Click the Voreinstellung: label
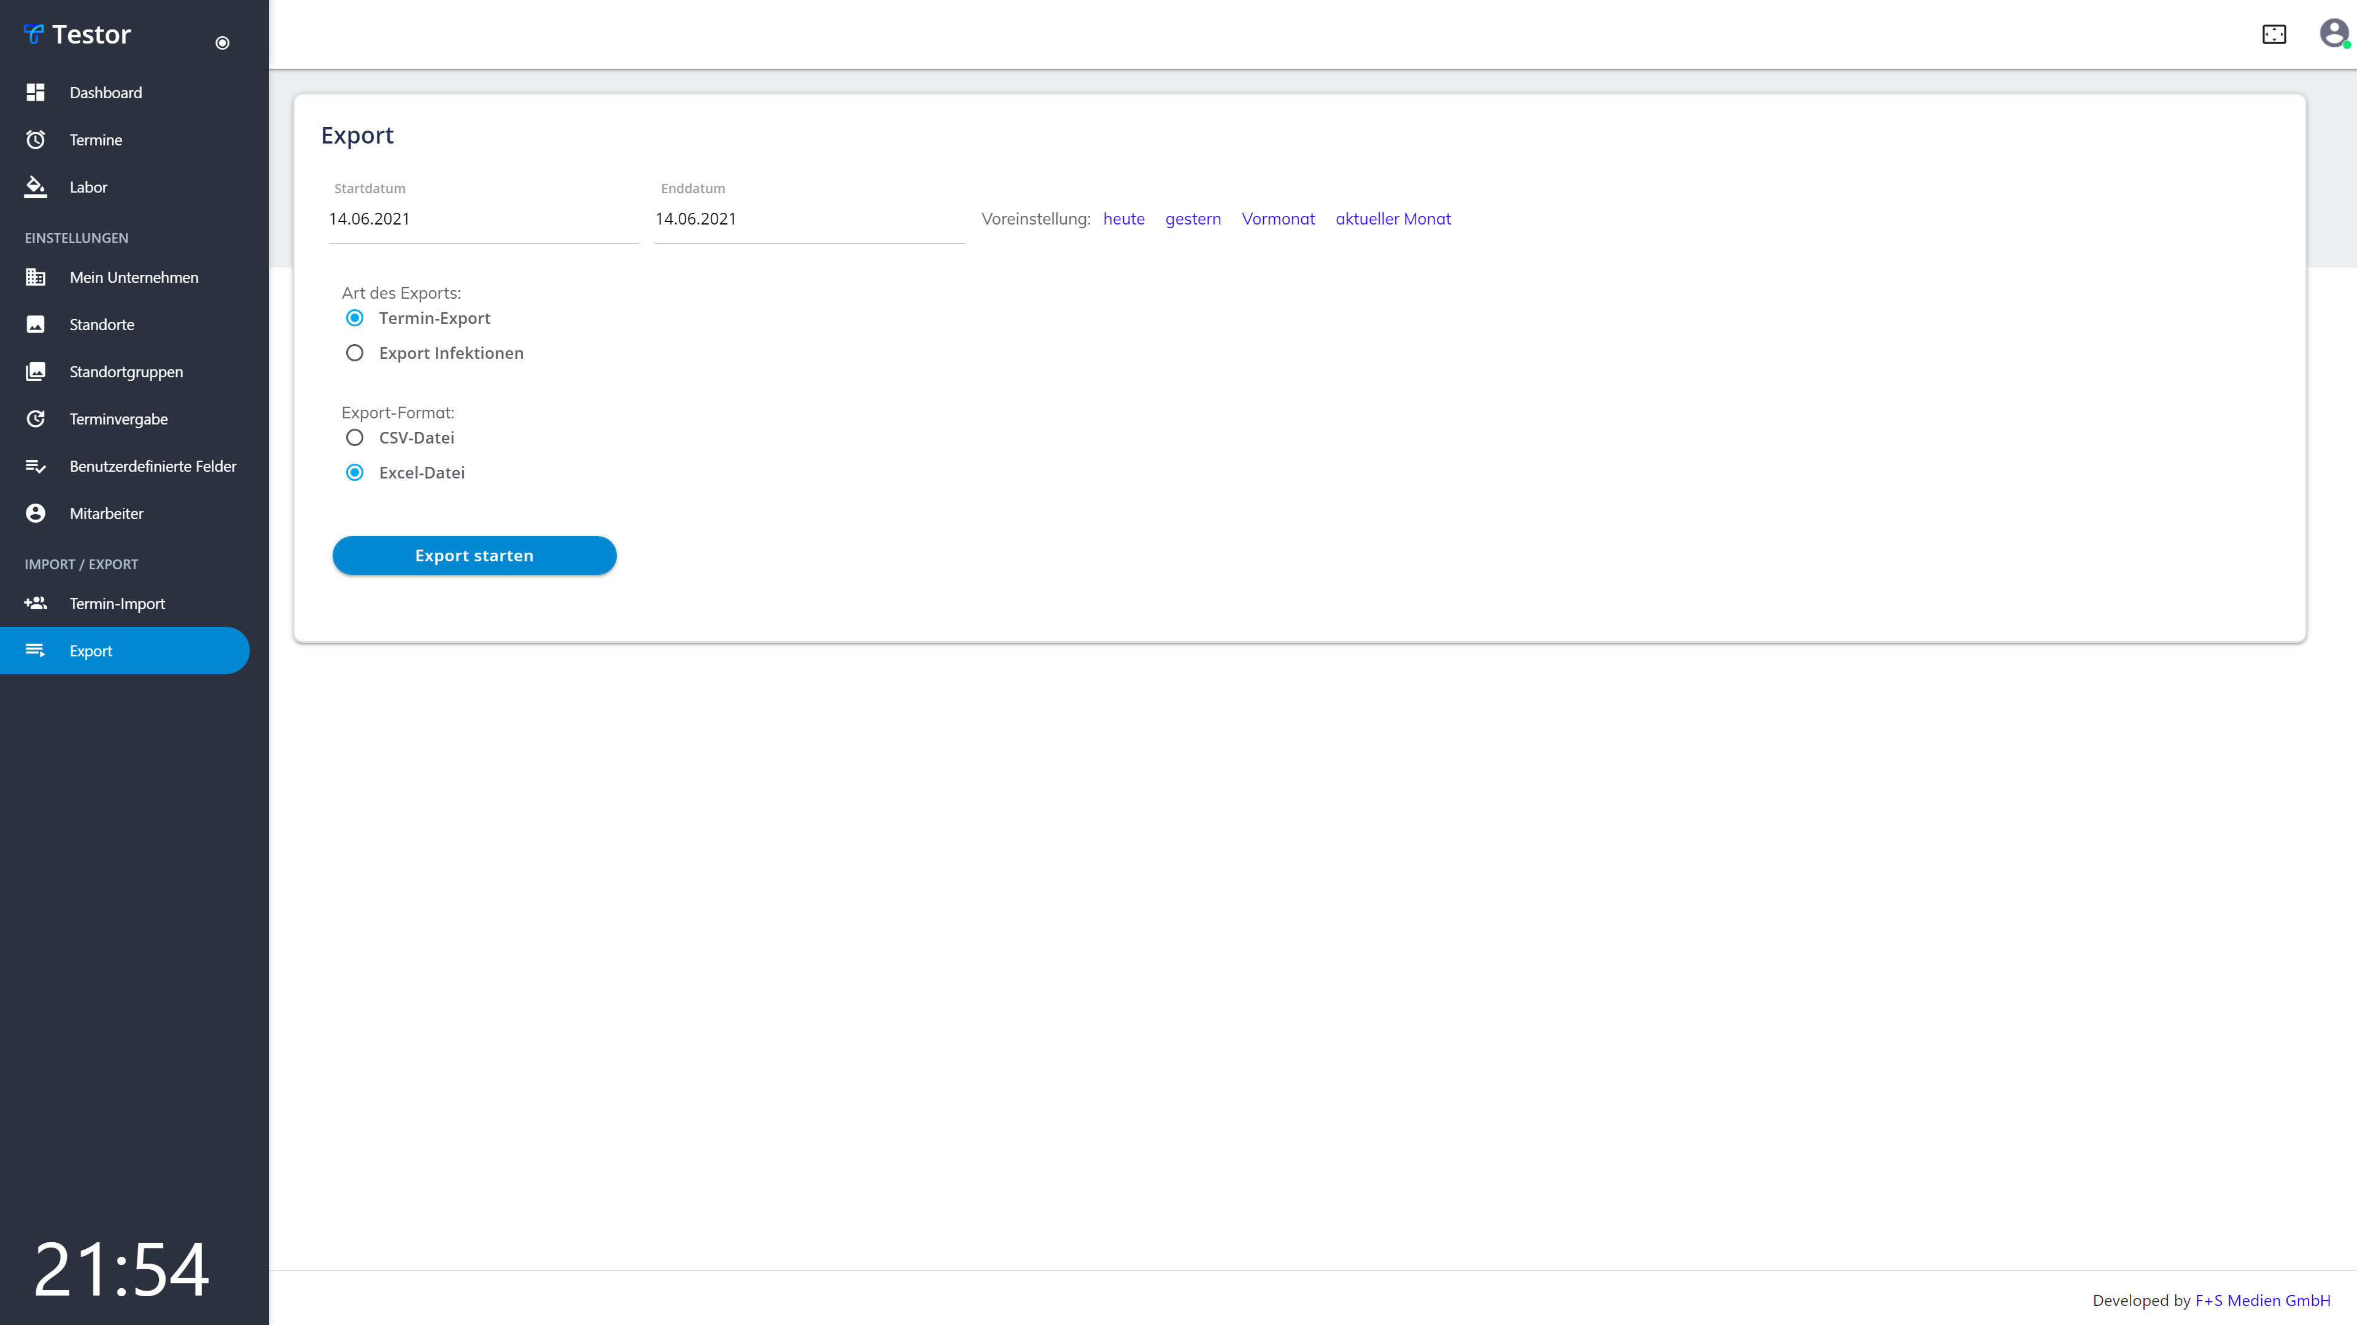The width and height of the screenshot is (2357, 1325). tap(1035, 220)
